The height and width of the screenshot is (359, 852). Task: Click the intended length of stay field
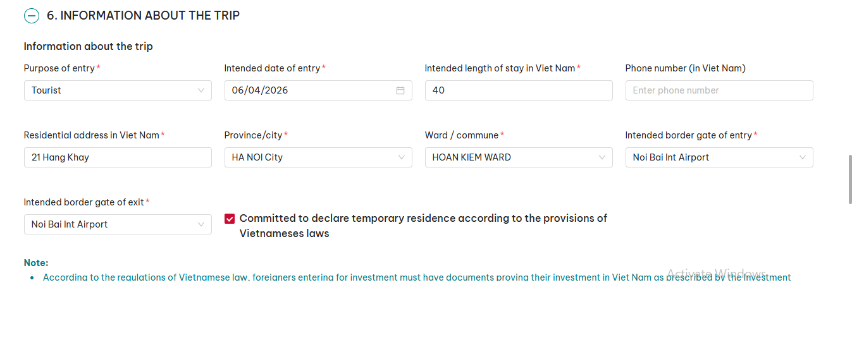[x=518, y=90]
